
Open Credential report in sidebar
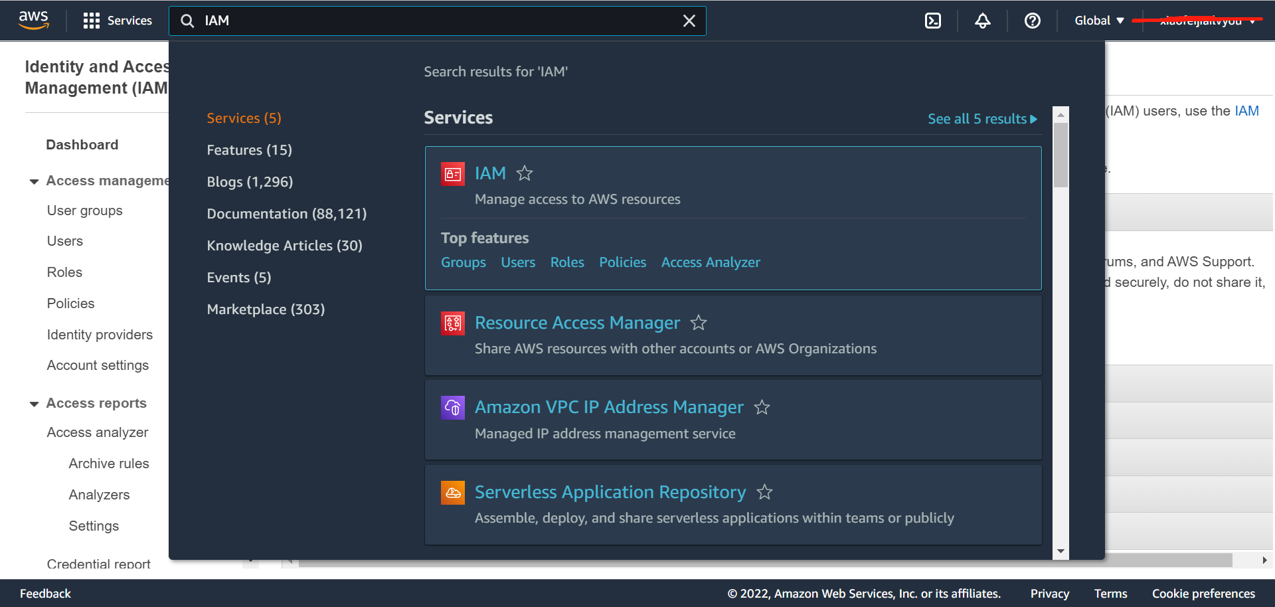pyautogui.click(x=98, y=564)
